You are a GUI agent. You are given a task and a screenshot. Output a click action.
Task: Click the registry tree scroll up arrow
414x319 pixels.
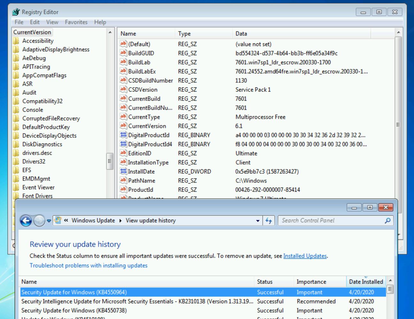pos(110,32)
